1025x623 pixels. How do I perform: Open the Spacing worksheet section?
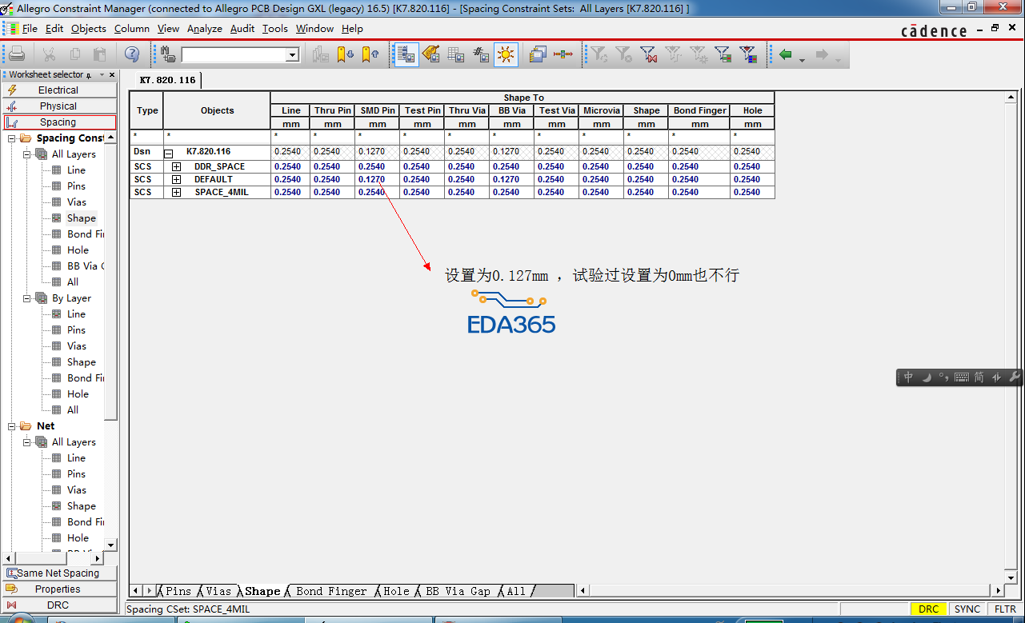[59, 122]
